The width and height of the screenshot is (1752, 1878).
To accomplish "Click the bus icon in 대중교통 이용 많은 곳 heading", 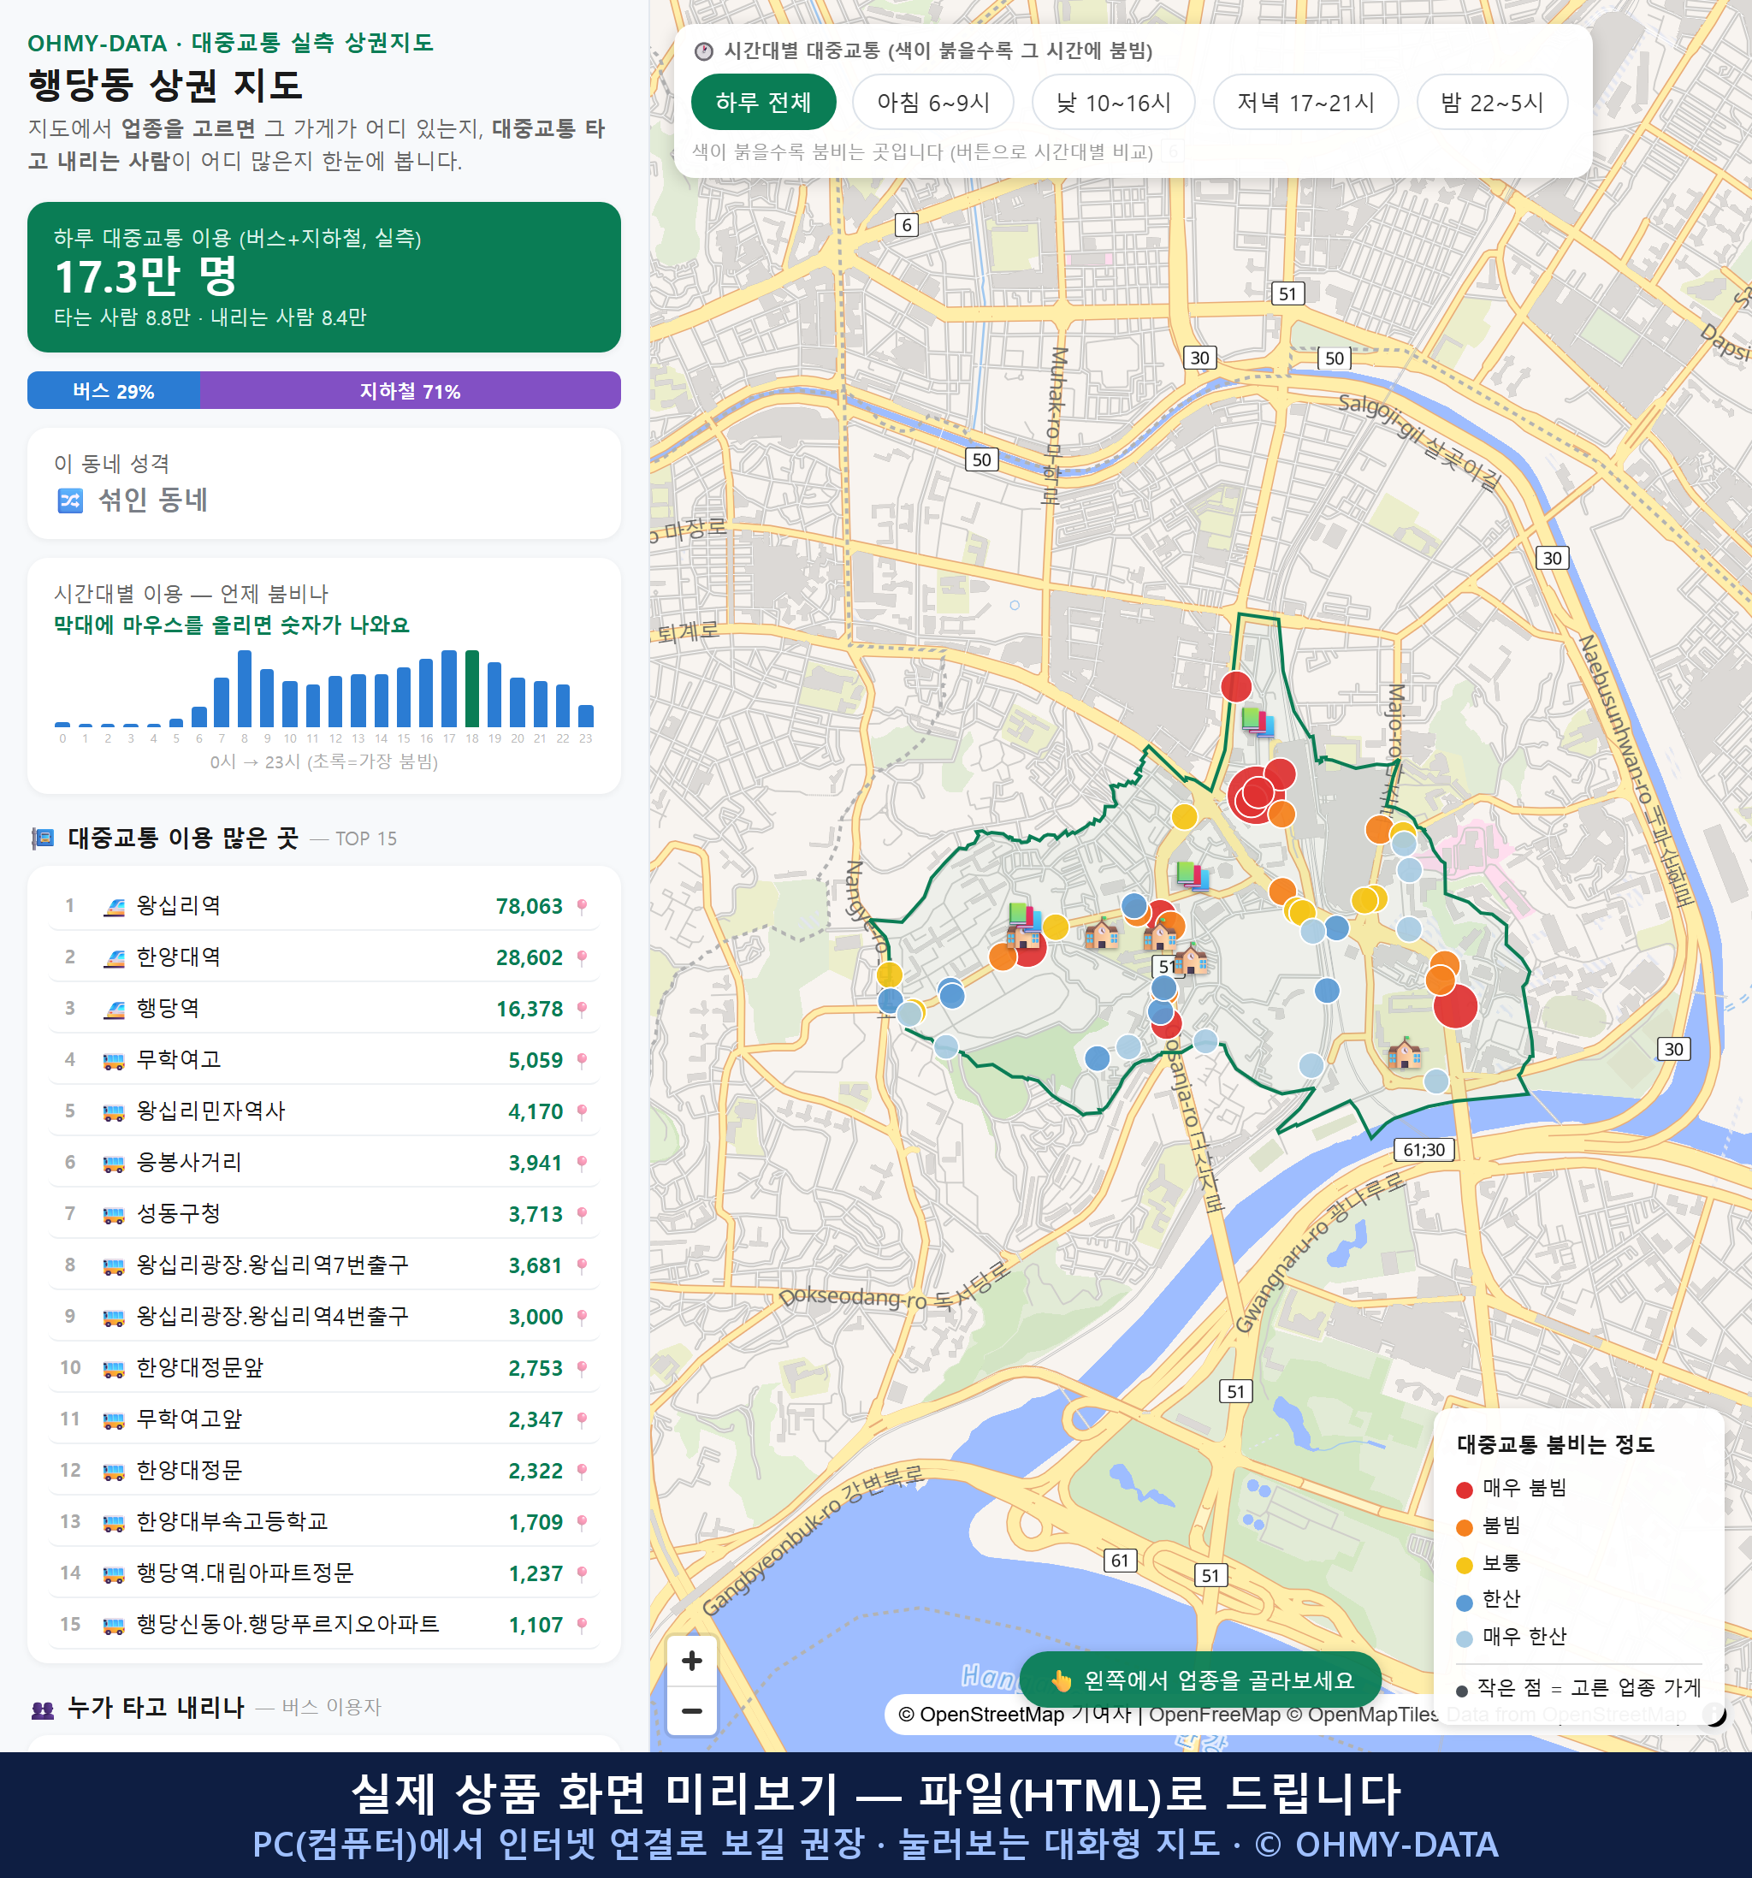I will (x=43, y=838).
